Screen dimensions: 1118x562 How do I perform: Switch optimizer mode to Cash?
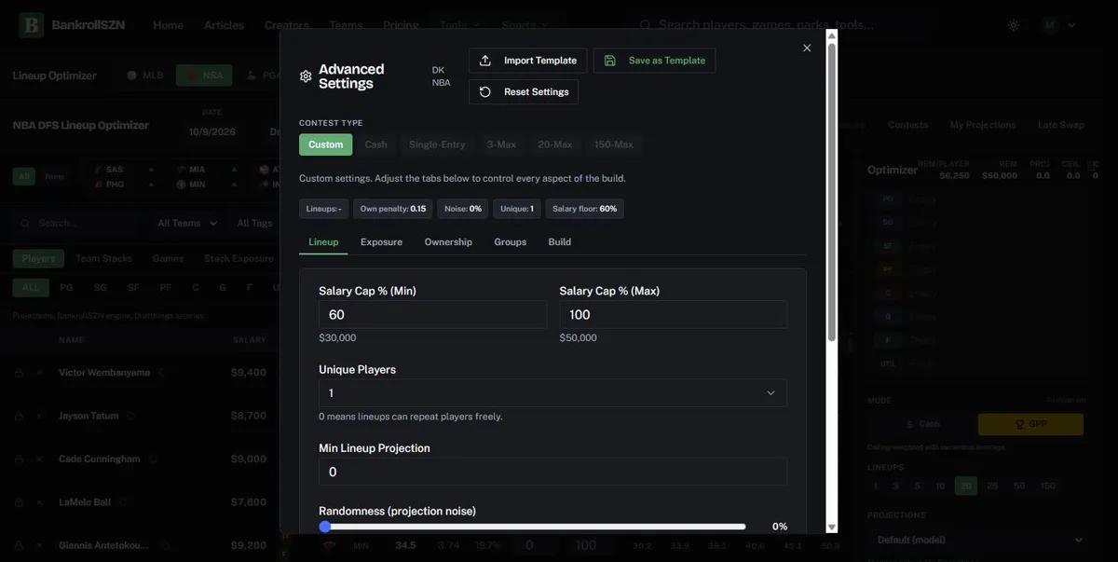pos(922,424)
